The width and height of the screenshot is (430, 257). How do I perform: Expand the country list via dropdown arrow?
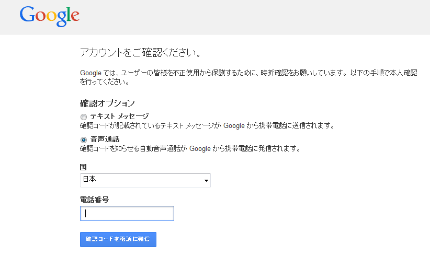point(206,181)
